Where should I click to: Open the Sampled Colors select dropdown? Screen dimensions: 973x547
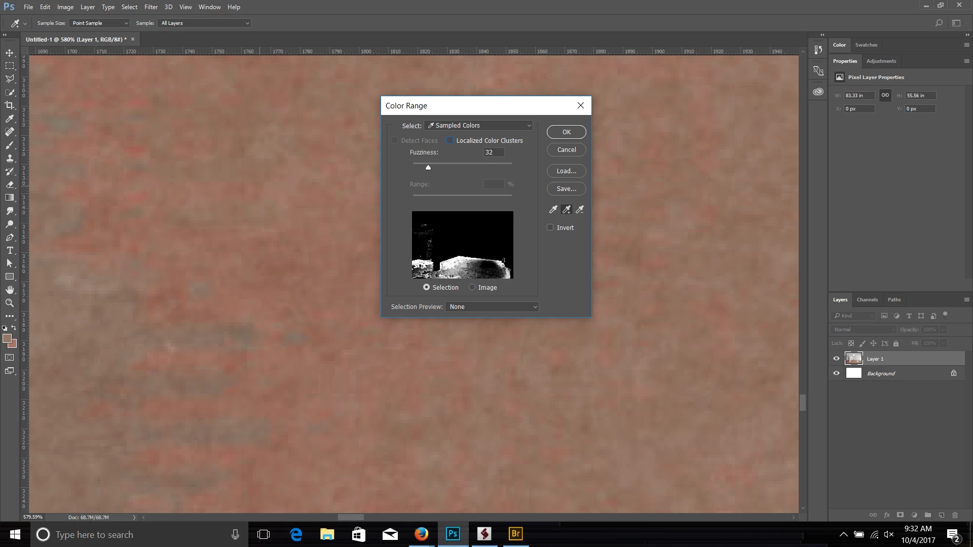pyautogui.click(x=479, y=126)
